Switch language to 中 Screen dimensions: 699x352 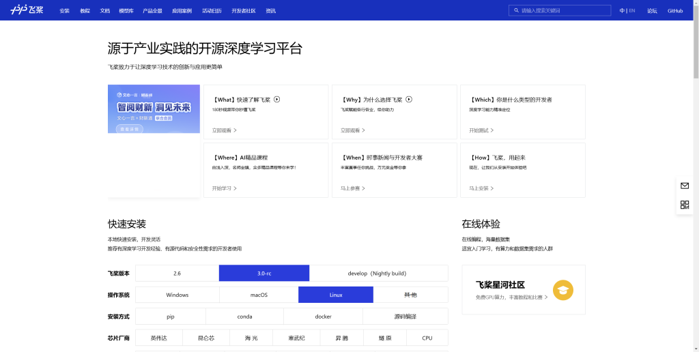point(622,11)
